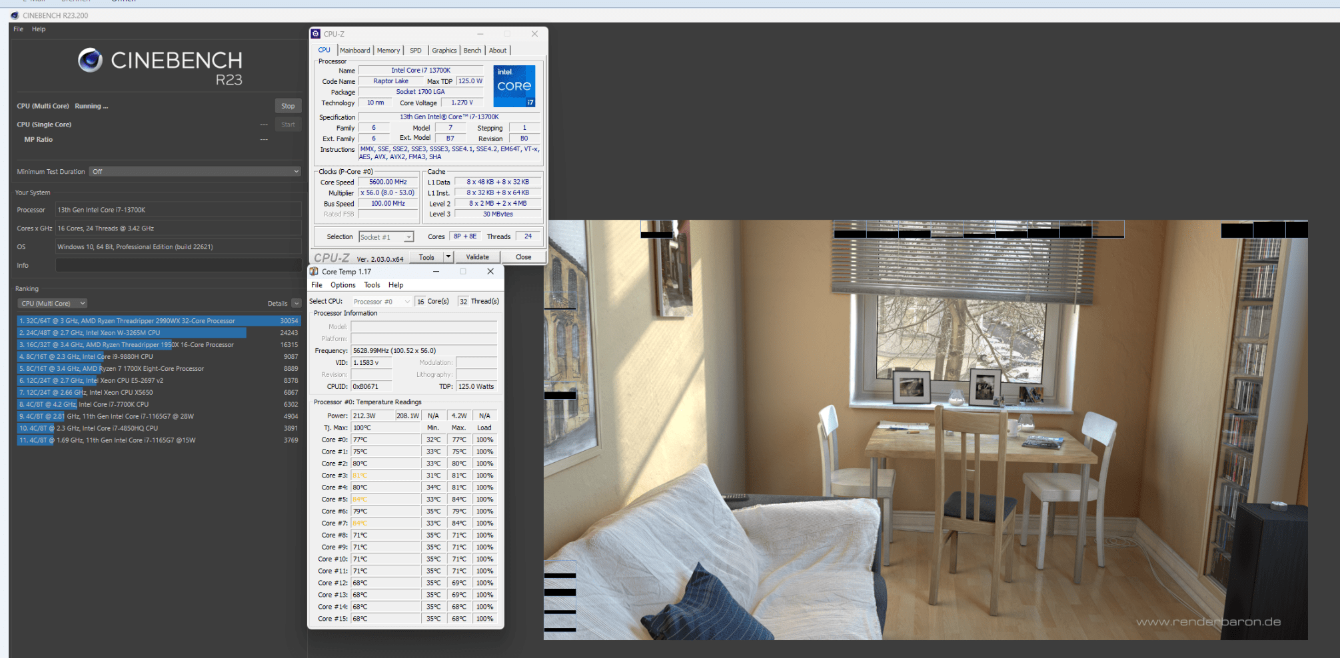
Task: Switch to the Memory tab in CPU-Z
Action: (x=388, y=51)
